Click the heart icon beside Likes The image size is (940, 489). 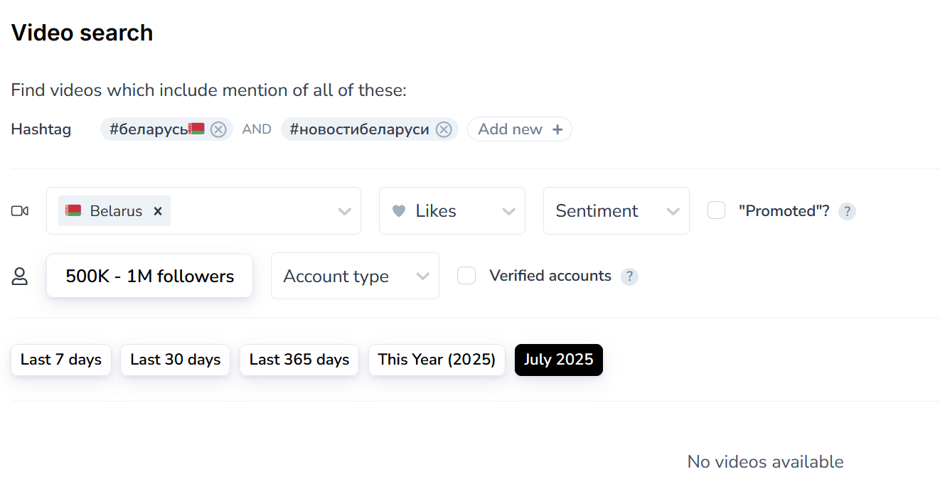click(x=400, y=211)
